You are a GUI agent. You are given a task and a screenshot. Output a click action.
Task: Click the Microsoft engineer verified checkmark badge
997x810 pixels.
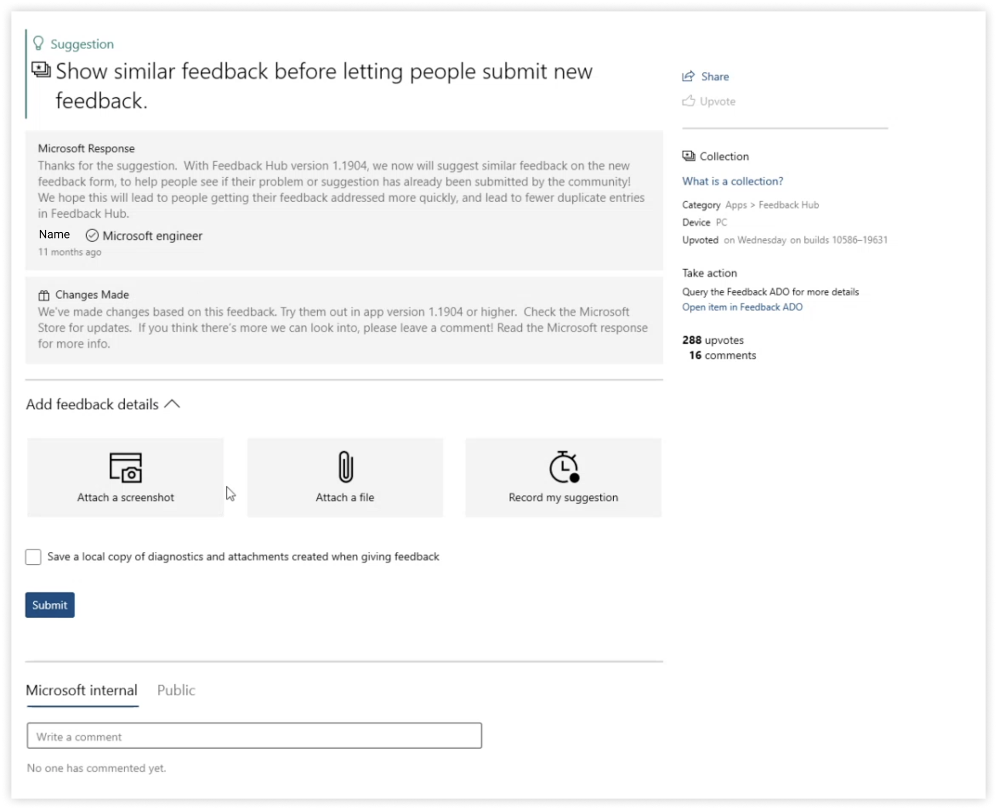coord(92,236)
